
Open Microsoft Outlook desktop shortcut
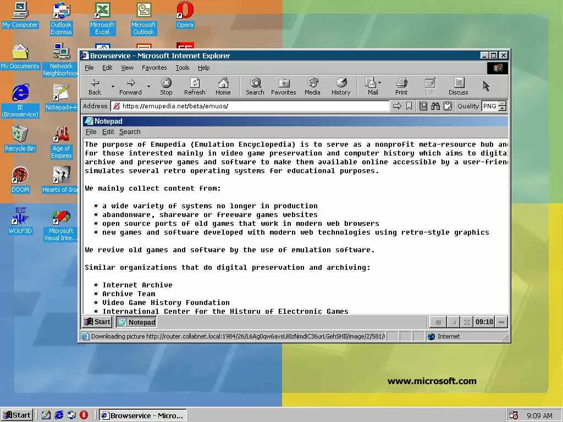(143, 19)
